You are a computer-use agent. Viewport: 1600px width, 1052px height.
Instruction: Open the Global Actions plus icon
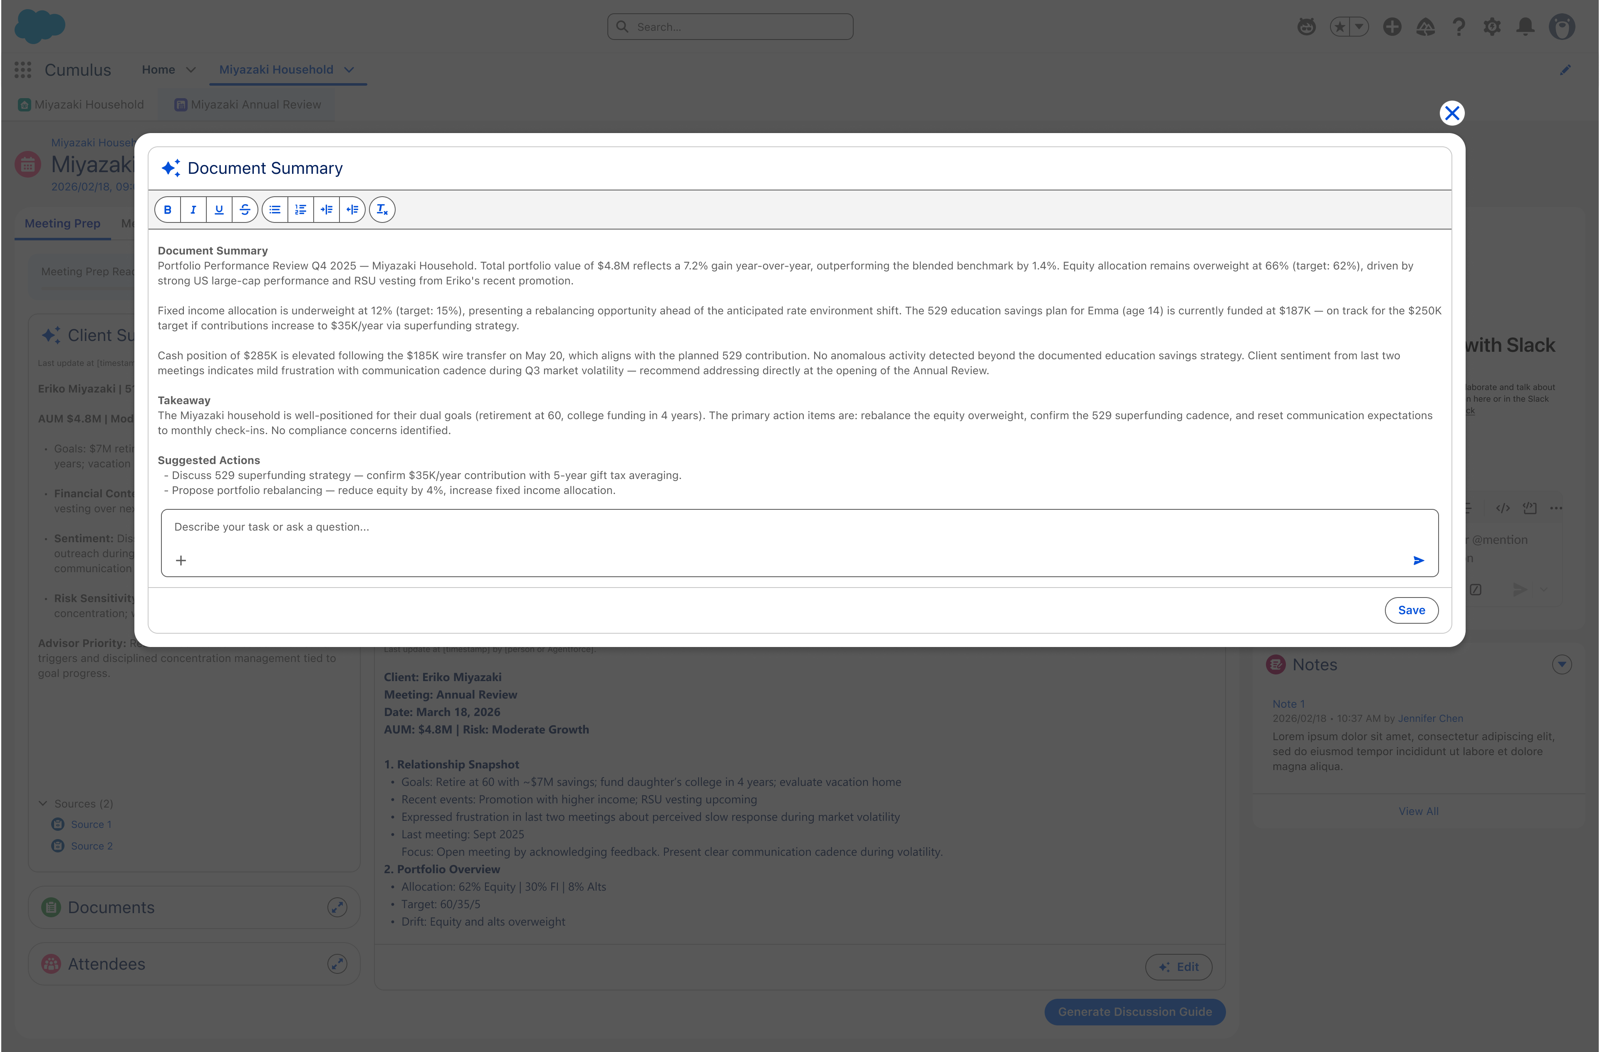pos(1392,27)
